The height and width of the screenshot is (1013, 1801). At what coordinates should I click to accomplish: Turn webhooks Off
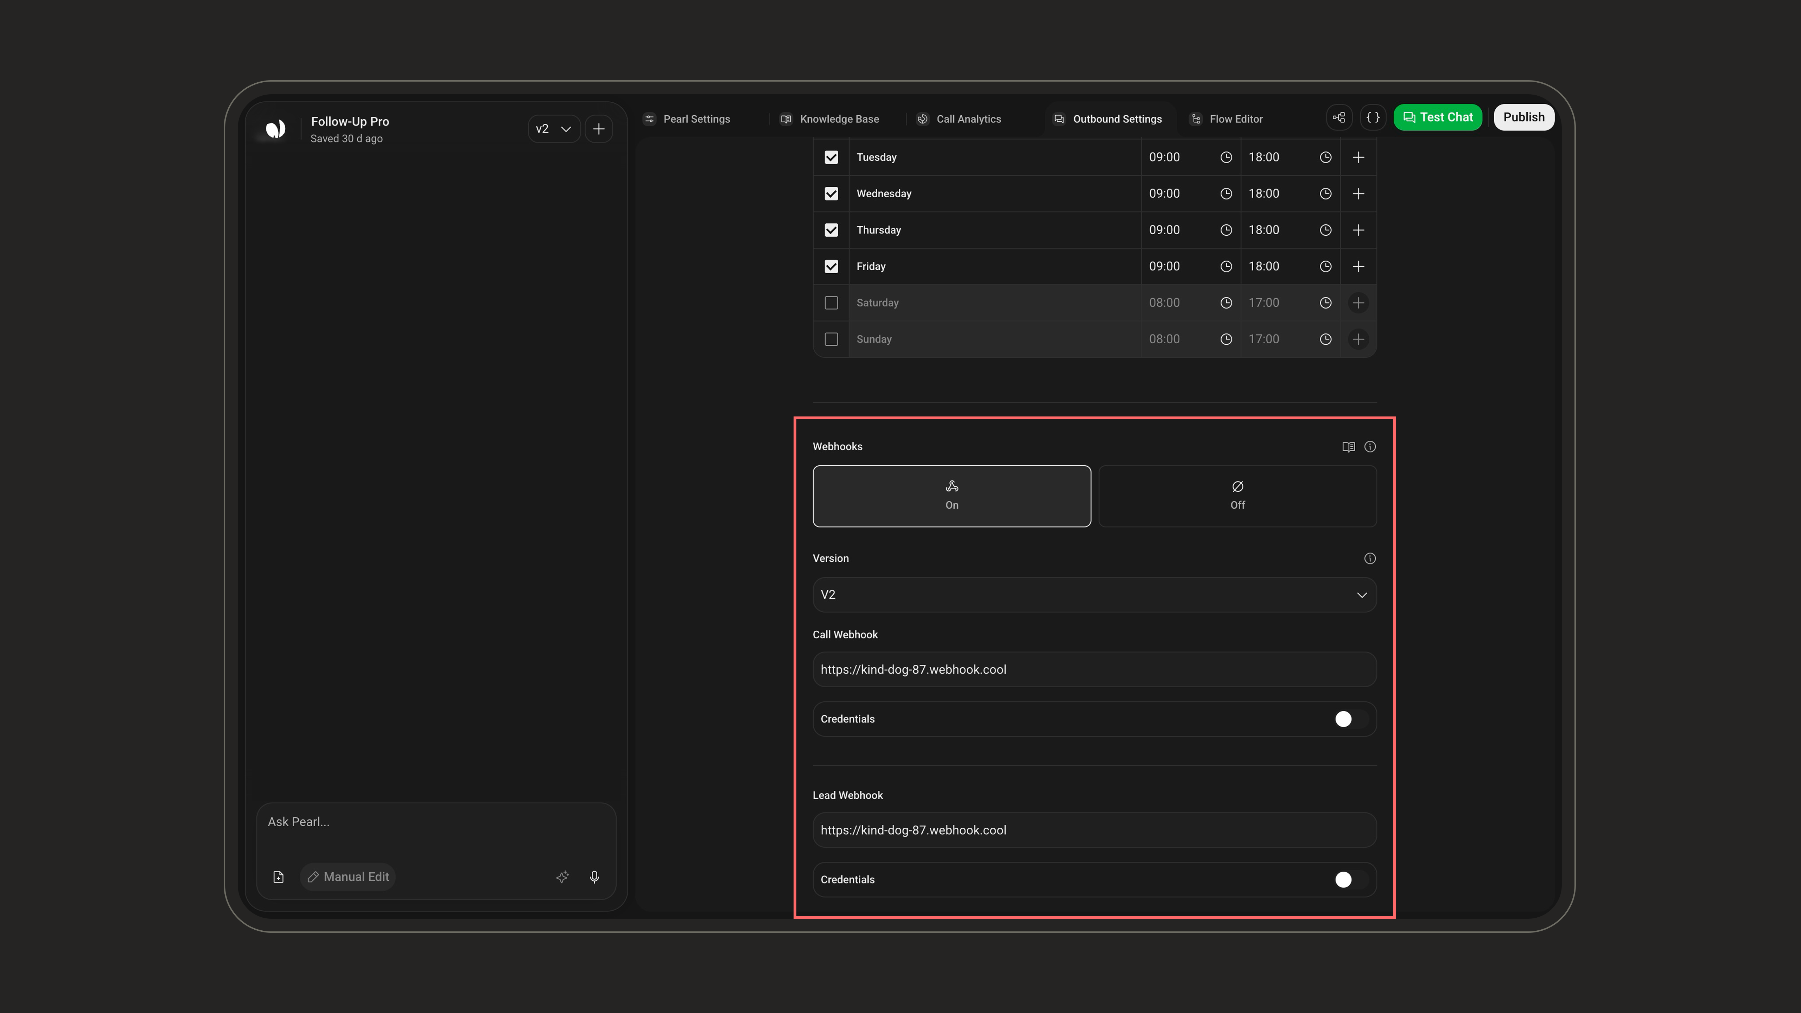pos(1237,496)
